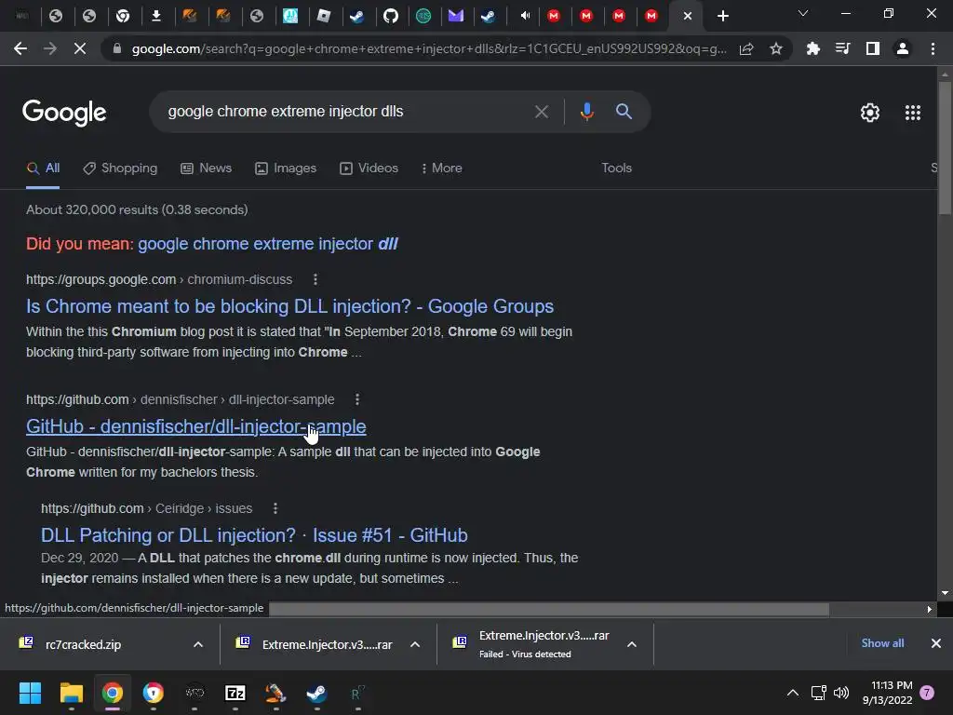Expand options for completed Extreme.Injector download
Image resolution: width=953 pixels, height=715 pixels.
point(415,644)
